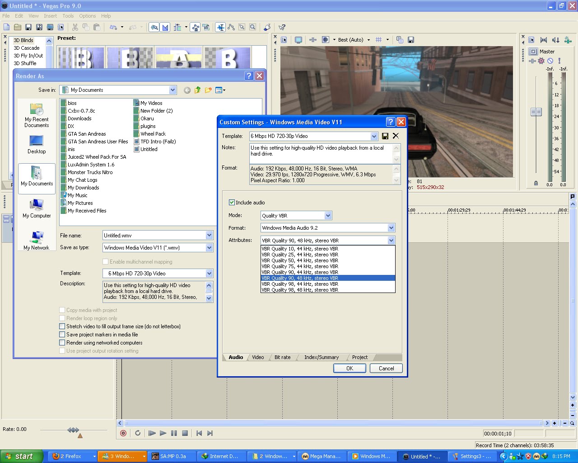
Task: Toggle the Mute Master bus icon
Action: (550, 61)
